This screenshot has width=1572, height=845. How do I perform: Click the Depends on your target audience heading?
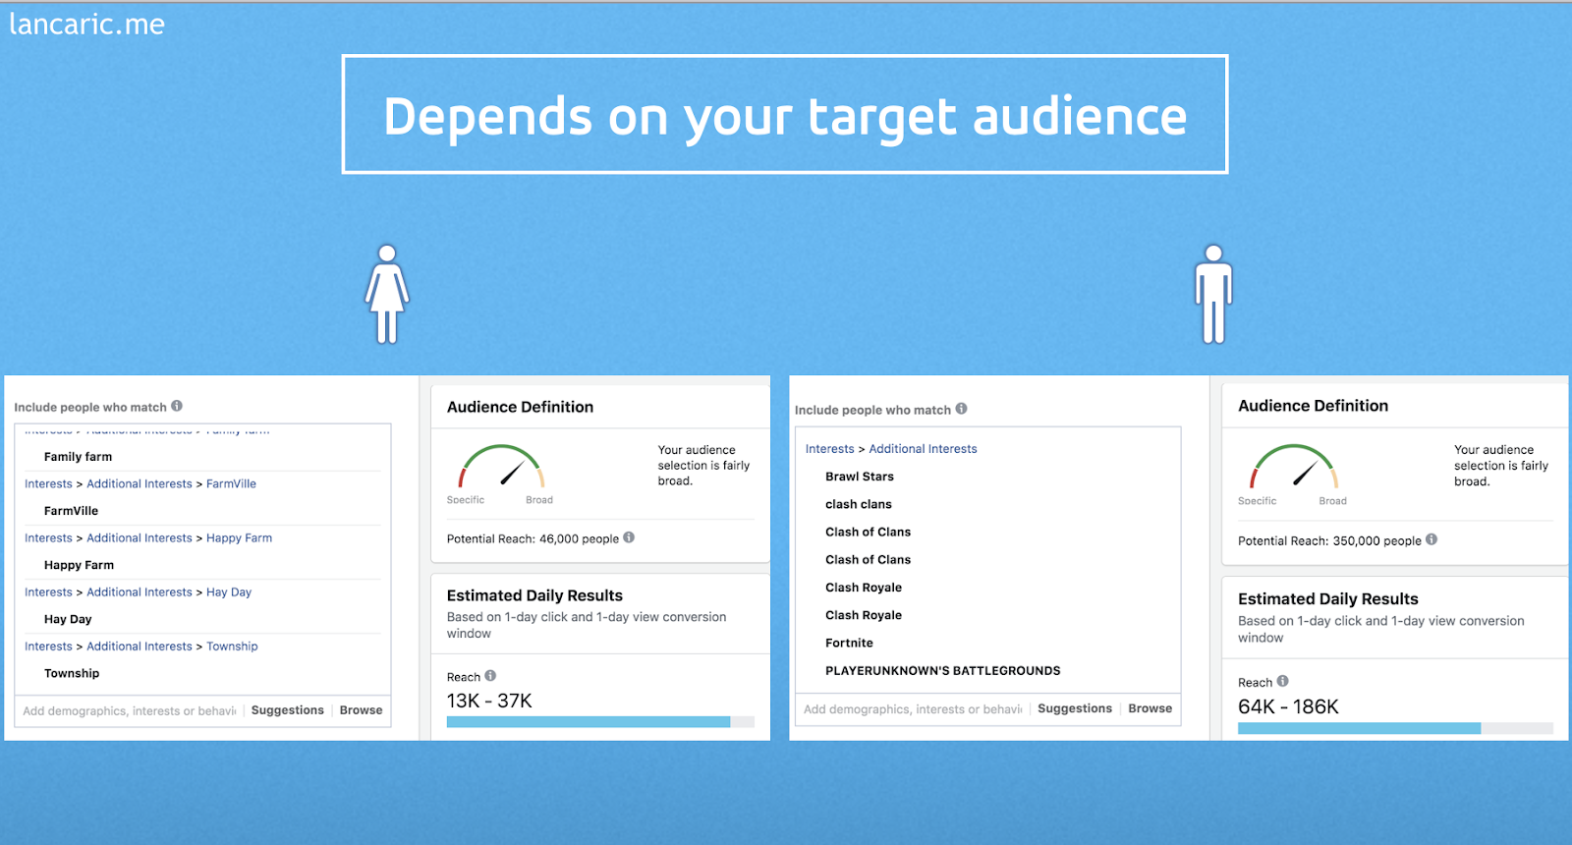pyautogui.click(x=785, y=115)
